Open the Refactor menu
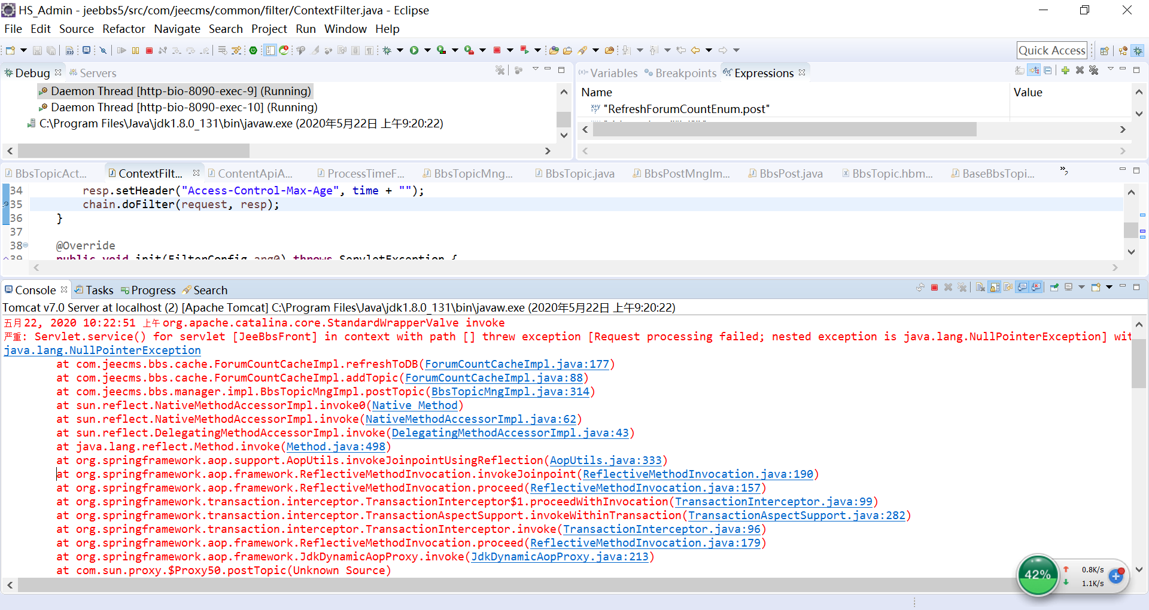Viewport: 1149px width, 610px height. [123, 29]
